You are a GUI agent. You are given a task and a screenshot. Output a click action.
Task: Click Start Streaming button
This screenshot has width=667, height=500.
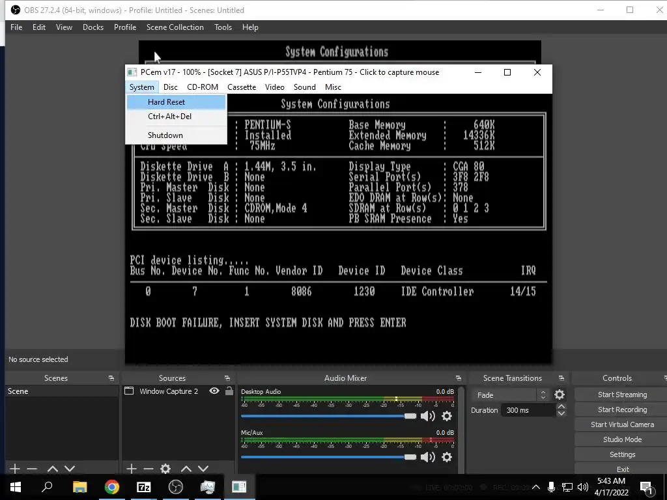pyautogui.click(x=622, y=395)
